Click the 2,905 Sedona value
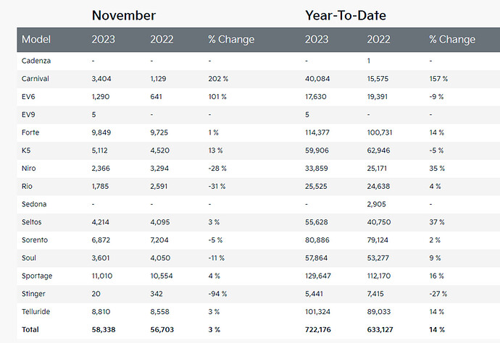Image resolution: width=500 pixels, height=343 pixels. coord(380,204)
